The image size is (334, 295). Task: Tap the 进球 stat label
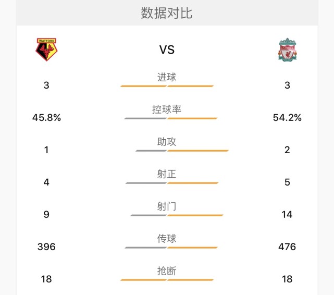point(167,77)
